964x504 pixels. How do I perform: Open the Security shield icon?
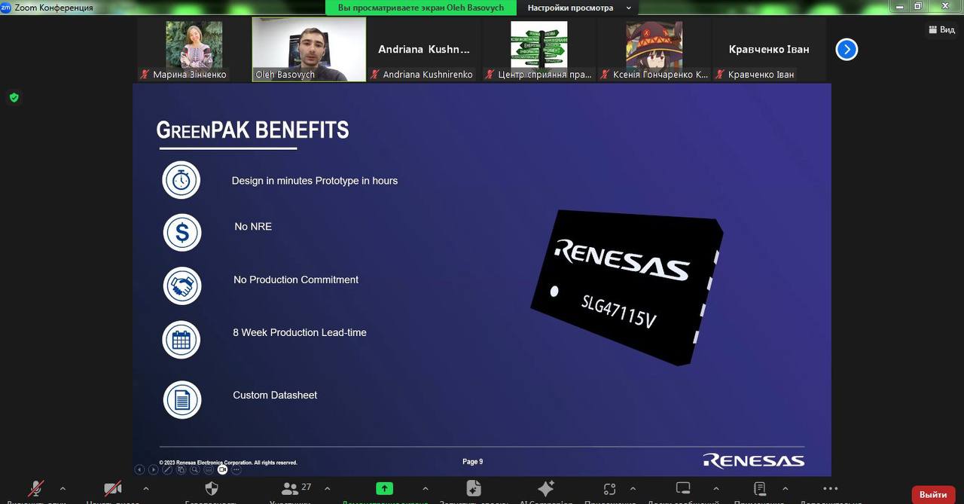(x=212, y=488)
